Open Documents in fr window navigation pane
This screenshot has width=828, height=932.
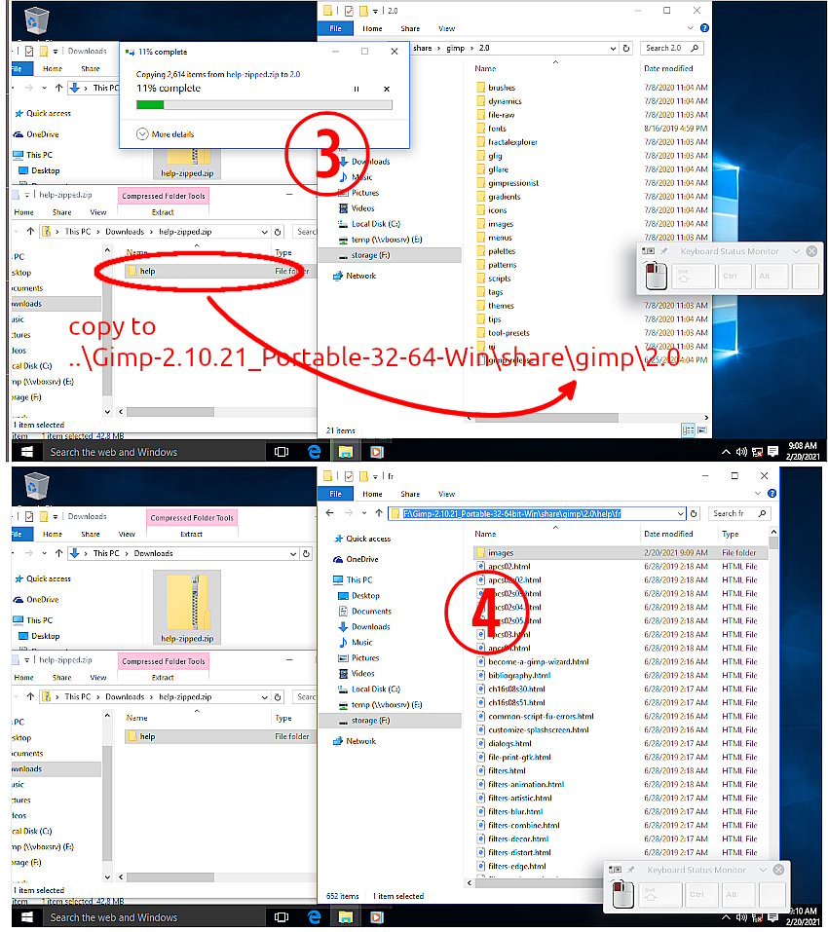(x=365, y=612)
